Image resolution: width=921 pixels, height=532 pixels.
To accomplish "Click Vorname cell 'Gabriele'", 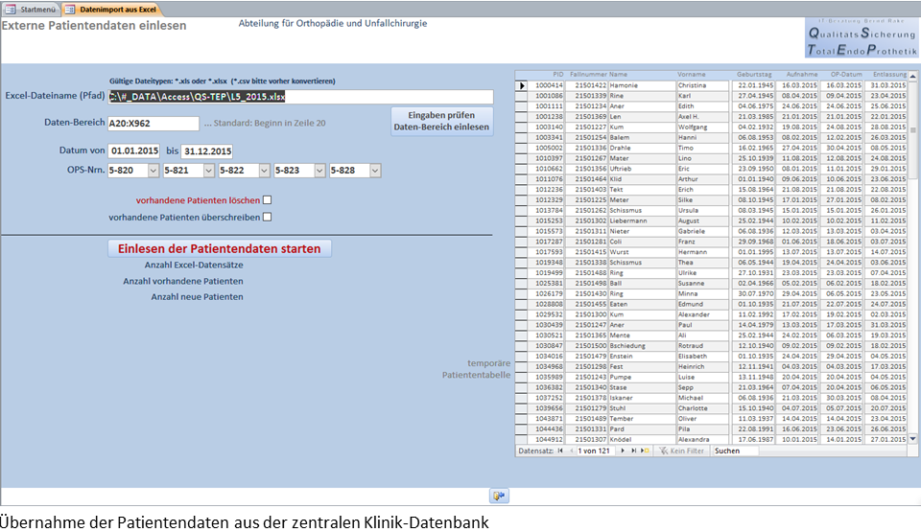I will click(702, 231).
